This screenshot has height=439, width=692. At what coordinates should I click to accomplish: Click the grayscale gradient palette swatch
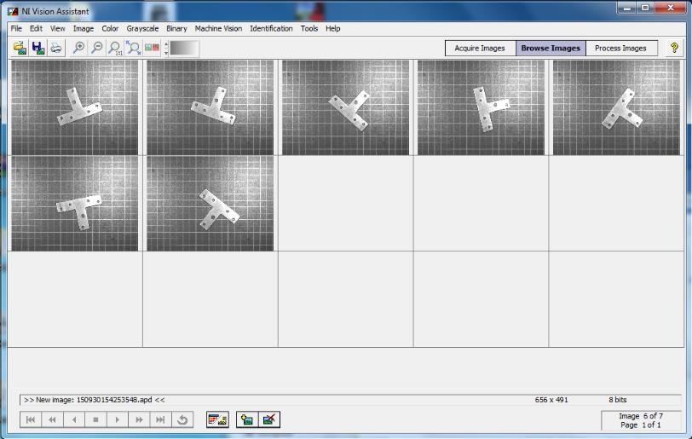coord(184,48)
